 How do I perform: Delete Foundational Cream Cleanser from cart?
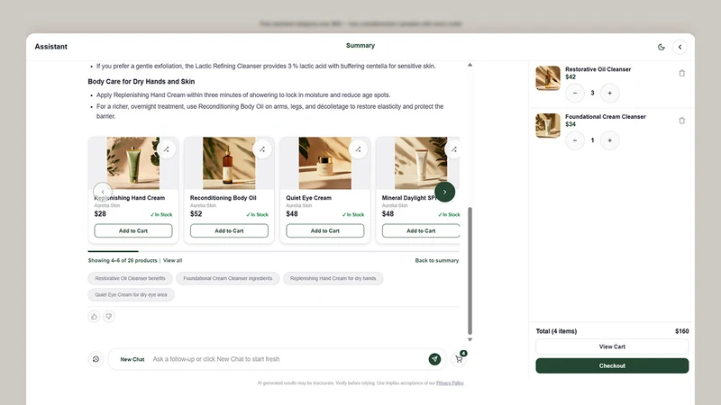click(x=682, y=121)
